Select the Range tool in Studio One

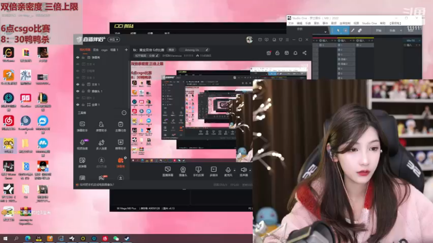pyautogui.click(x=345, y=31)
